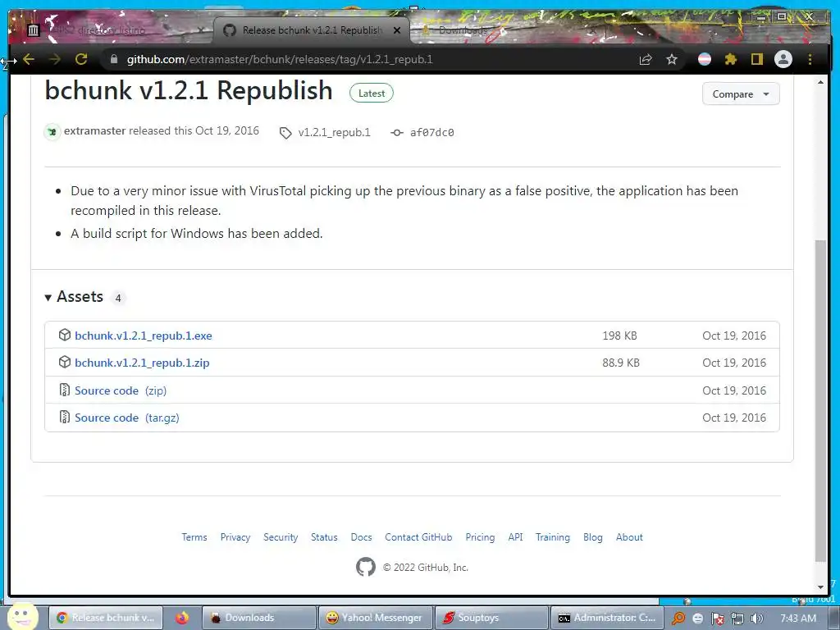840x630 pixels.
Task: Go back with the browser back arrow
Action: (29, 59)
